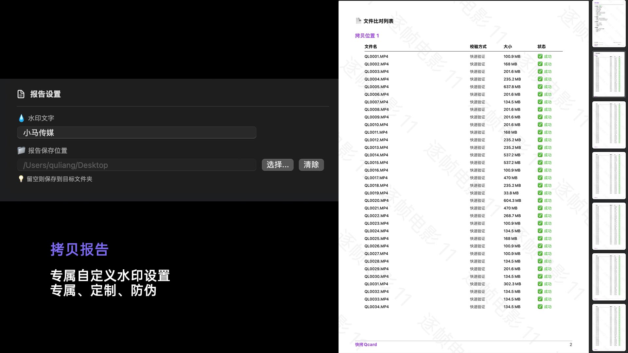Click the green checkmark for QL0034.MP4
The height and width of the screenshot is (353, 628).
coord(540,307)
